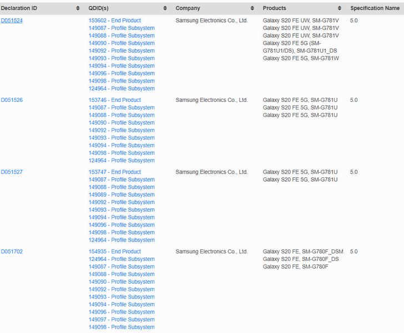Open 149092 Profile Subsystem under D051527
Screen dimensions: 404x333
tap(122, 202)
